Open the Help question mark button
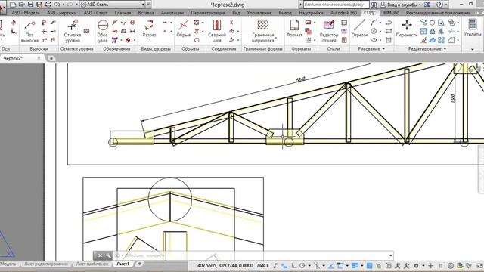 click(x=440, y=5)
